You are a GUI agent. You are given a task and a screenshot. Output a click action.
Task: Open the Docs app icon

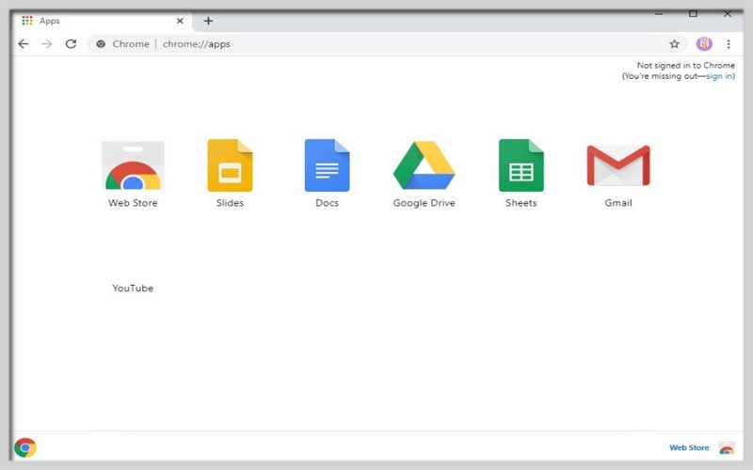coord(327,165)
